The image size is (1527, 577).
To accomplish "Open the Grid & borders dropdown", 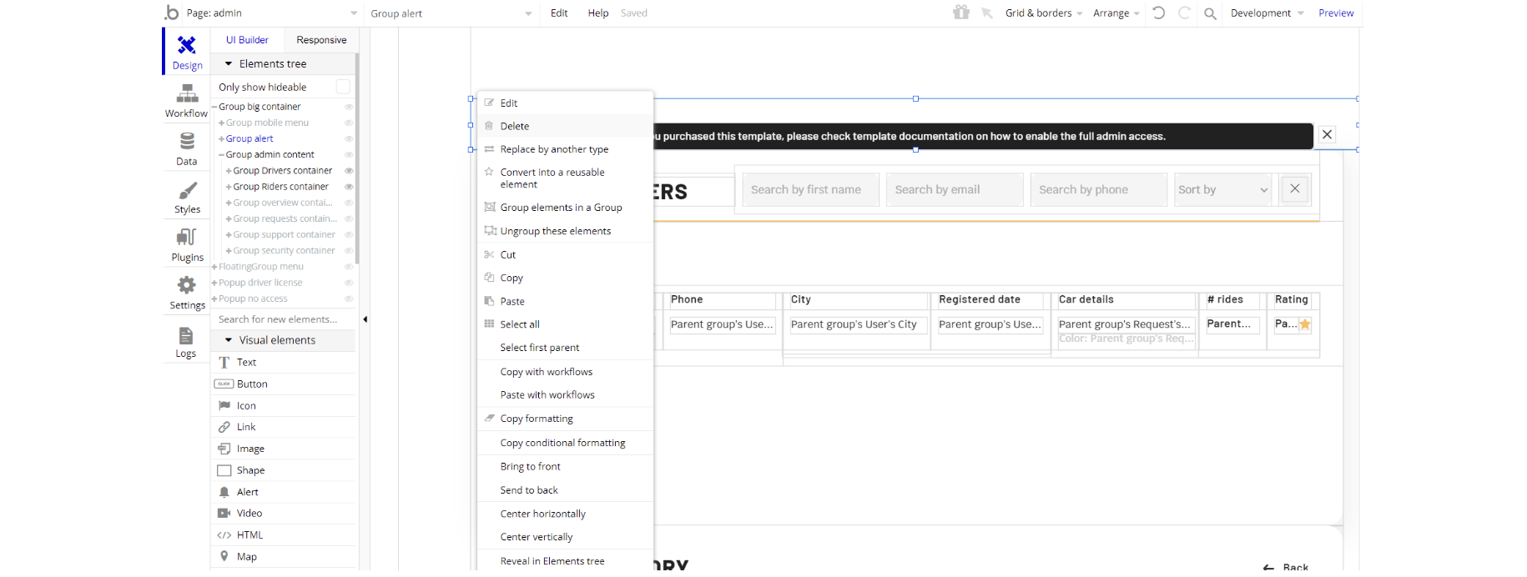I will (x=1043, y=13).
